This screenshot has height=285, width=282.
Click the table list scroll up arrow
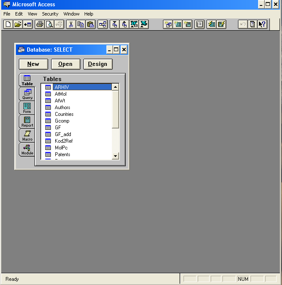(x=115, y=87)
